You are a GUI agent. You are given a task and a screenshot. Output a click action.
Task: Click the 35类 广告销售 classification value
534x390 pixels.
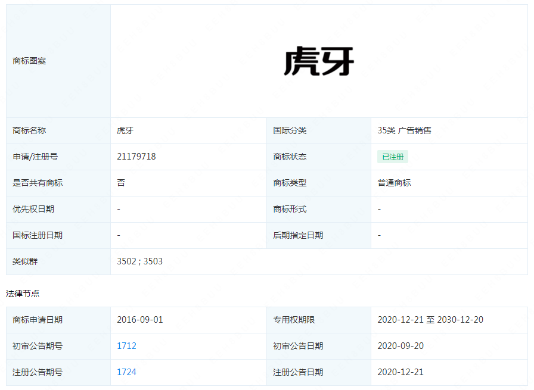point(404,130)
